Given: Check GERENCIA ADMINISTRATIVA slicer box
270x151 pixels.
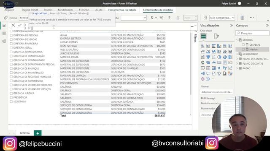Looking at the screenshot, I should coord(11,52).
